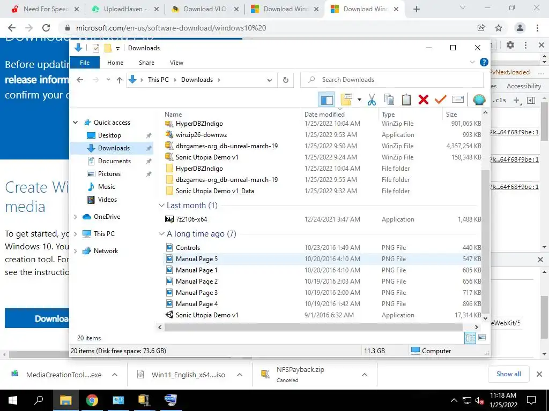Image resolution: width=549 pixels, height=411 pixels.
Task: Expand the This PC tree node
Action: 75,234
